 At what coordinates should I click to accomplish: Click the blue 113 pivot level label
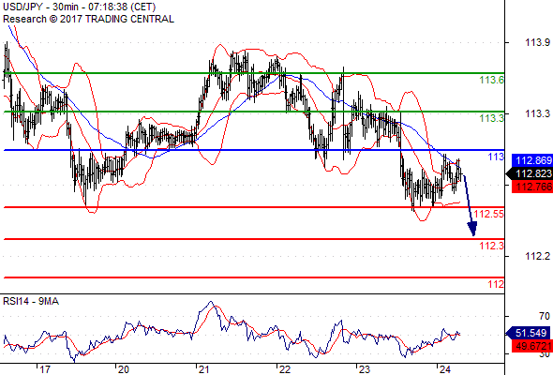click(x=496, y=157)
